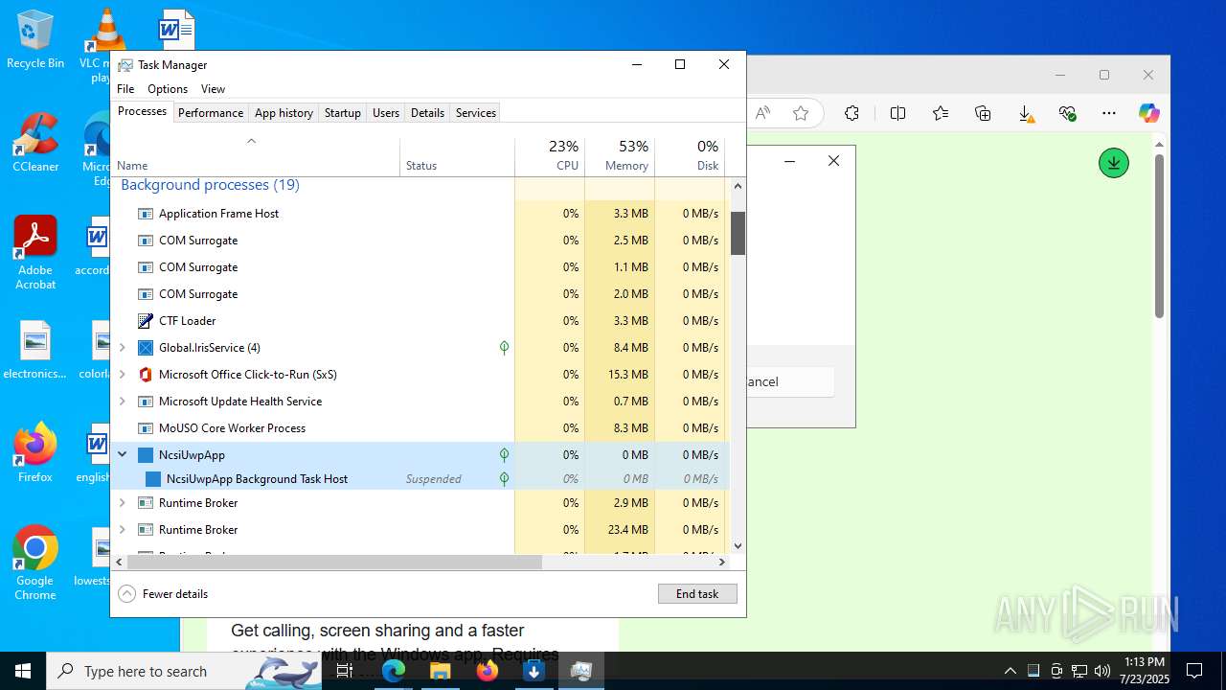Image resolution: width=1226 pixels, height=690 pixels.
Task: Open Edge Extensions icon in browser toolbar
Action: pos(851,113)
